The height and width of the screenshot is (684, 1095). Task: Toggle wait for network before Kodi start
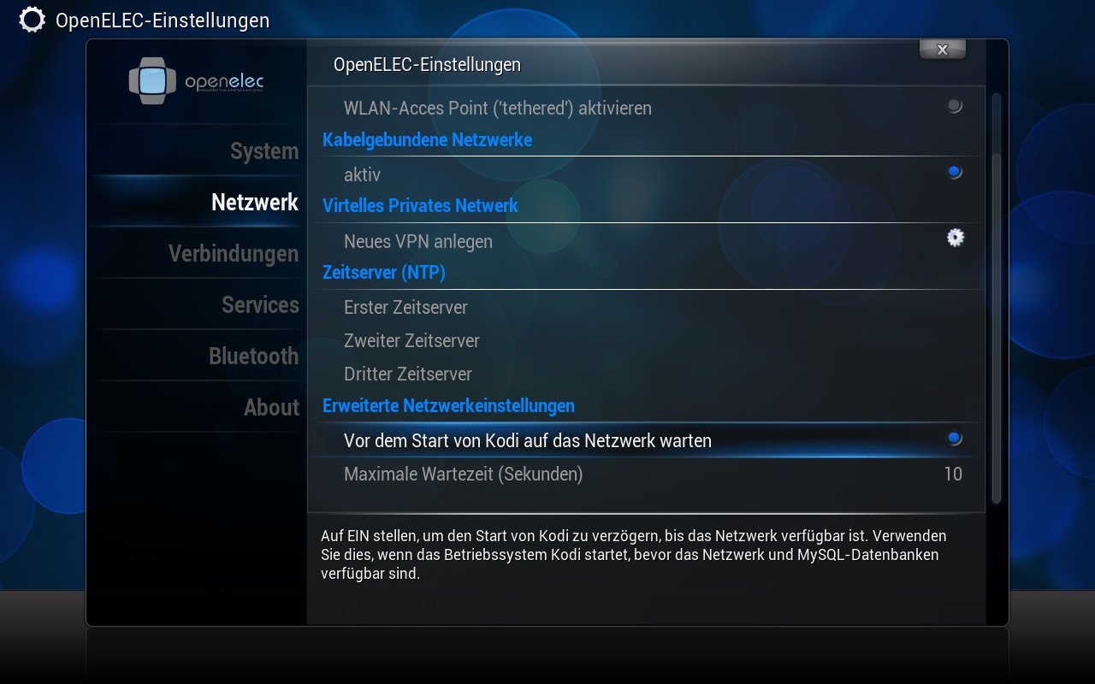[x=954, y=439]
